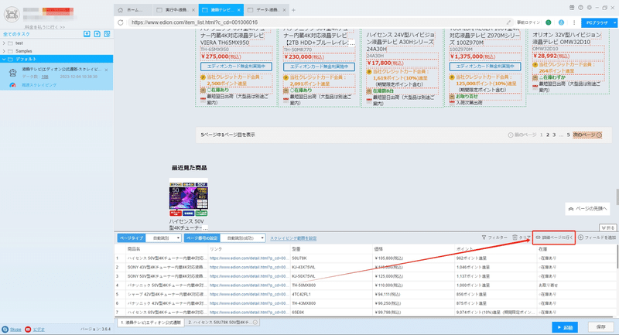Expand the test folder
Image resolution: width=619 pixels, height=335 pixels.
4,43
